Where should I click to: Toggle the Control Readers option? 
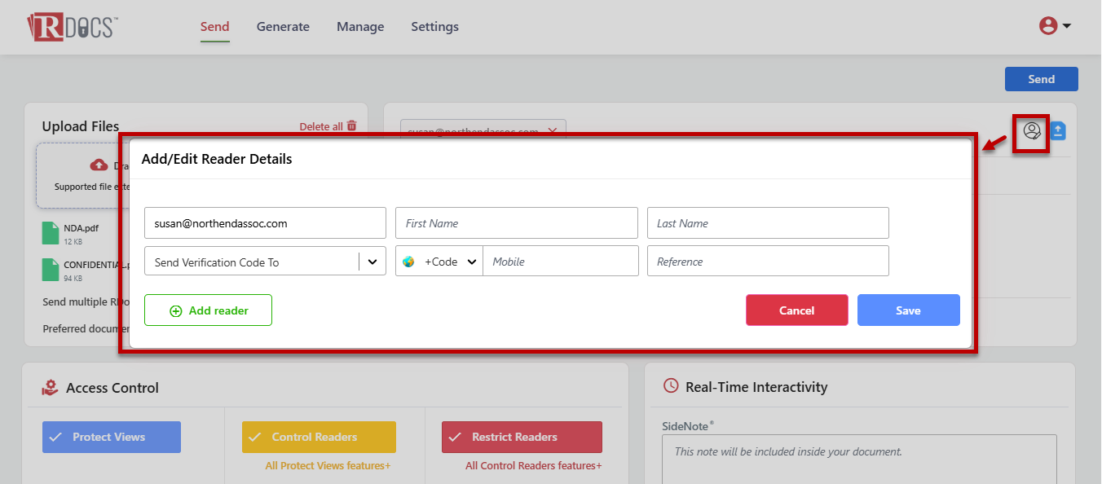tap(319, 437)
